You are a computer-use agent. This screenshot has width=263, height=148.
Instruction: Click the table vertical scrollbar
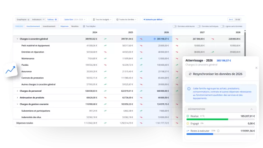tap(245, 44)
